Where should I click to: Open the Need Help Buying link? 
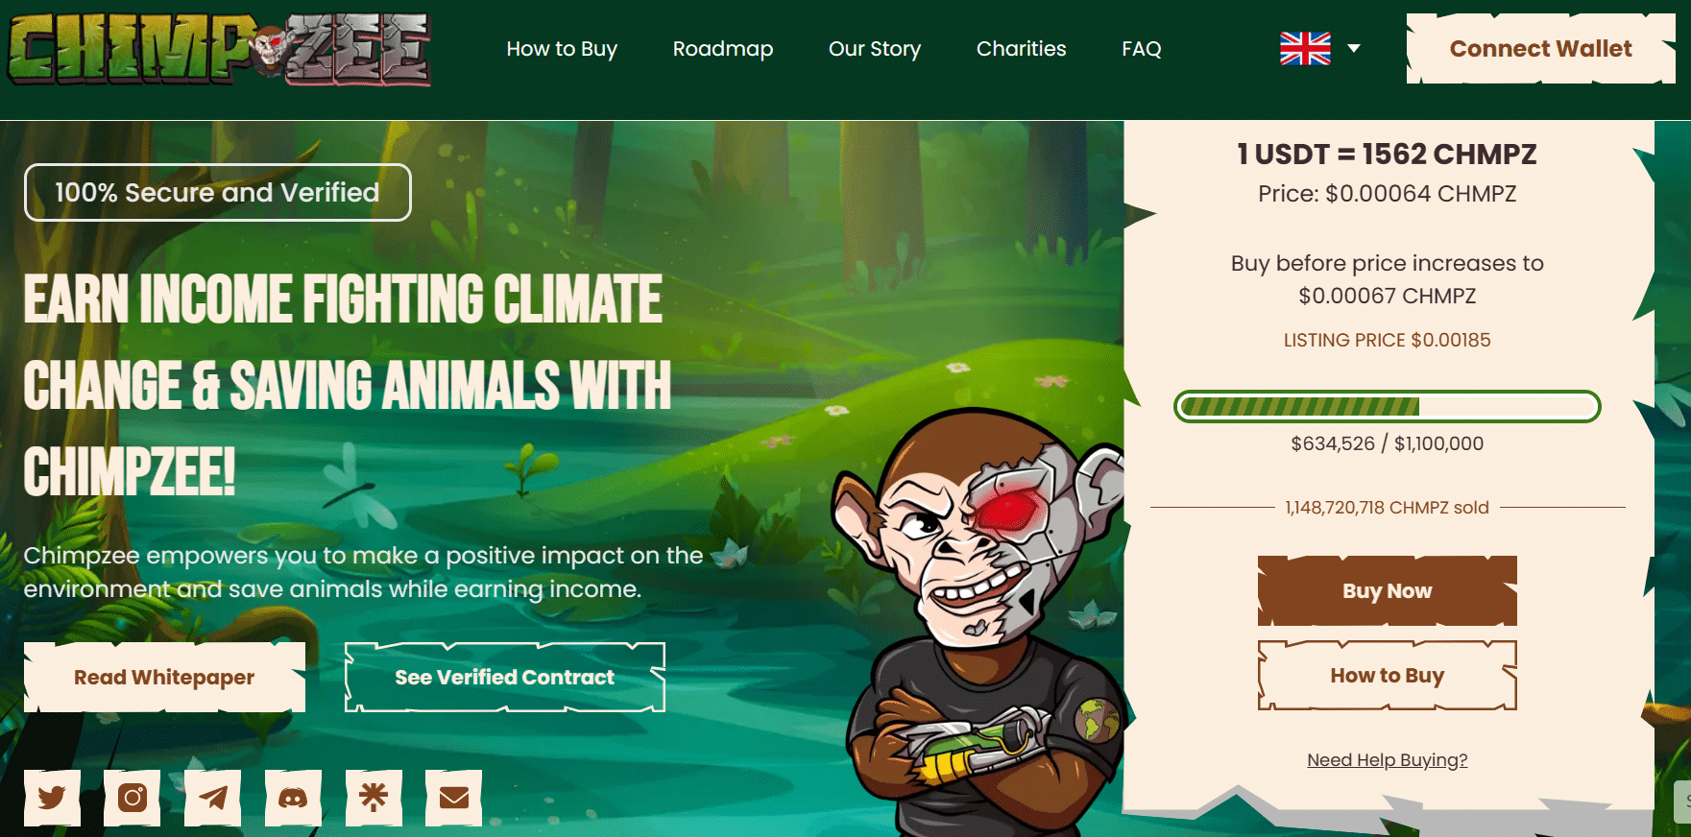1388,760
